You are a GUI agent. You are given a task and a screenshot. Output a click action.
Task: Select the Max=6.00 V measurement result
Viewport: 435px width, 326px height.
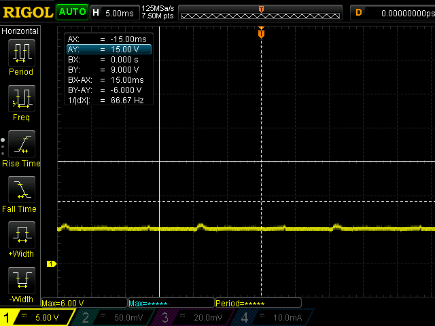coord(63,303)
